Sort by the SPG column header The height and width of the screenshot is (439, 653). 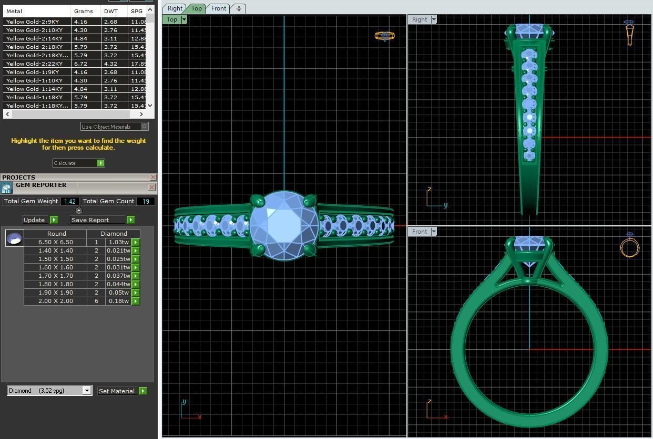pos(137,11)
